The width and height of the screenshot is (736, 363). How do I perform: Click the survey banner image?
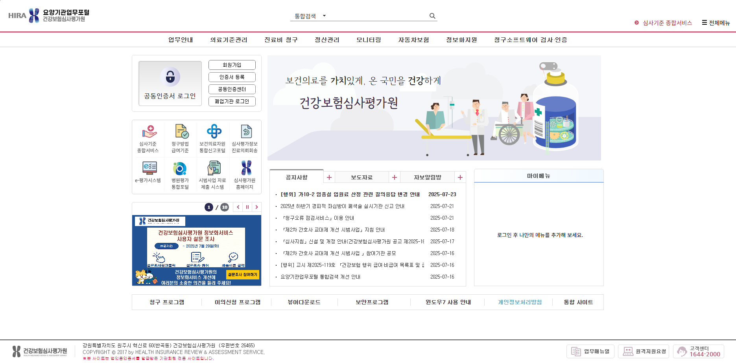point(197,250)
